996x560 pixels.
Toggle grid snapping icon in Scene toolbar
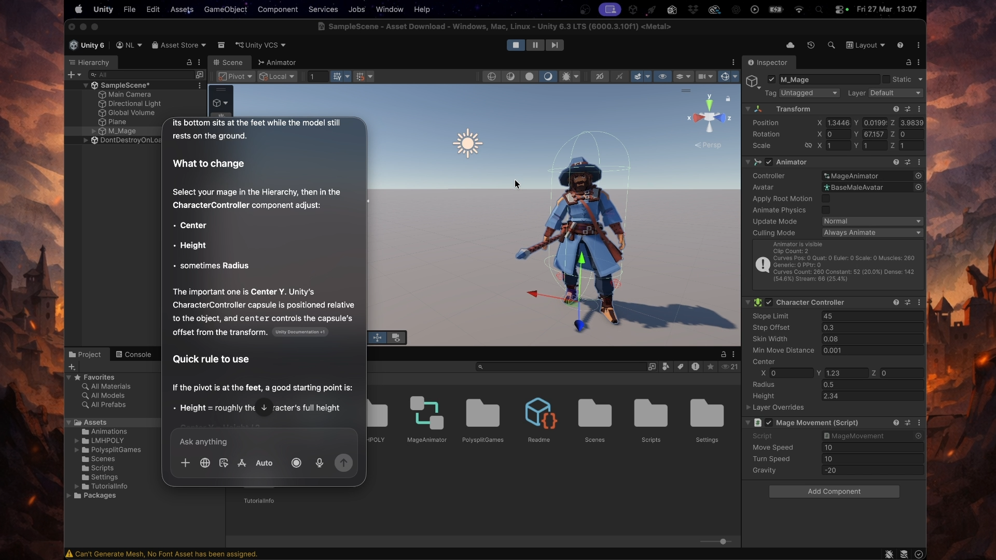[337, 76]
